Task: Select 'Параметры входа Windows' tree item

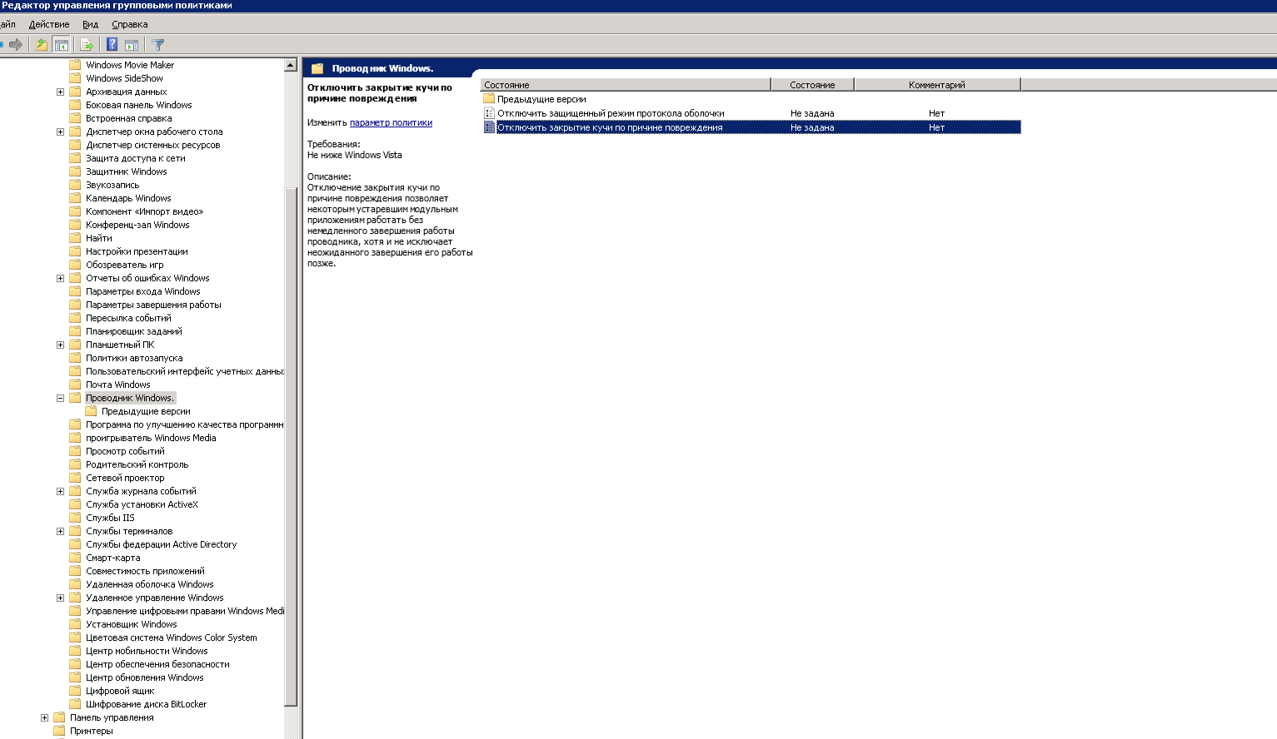Action: [x=142, y=291]
